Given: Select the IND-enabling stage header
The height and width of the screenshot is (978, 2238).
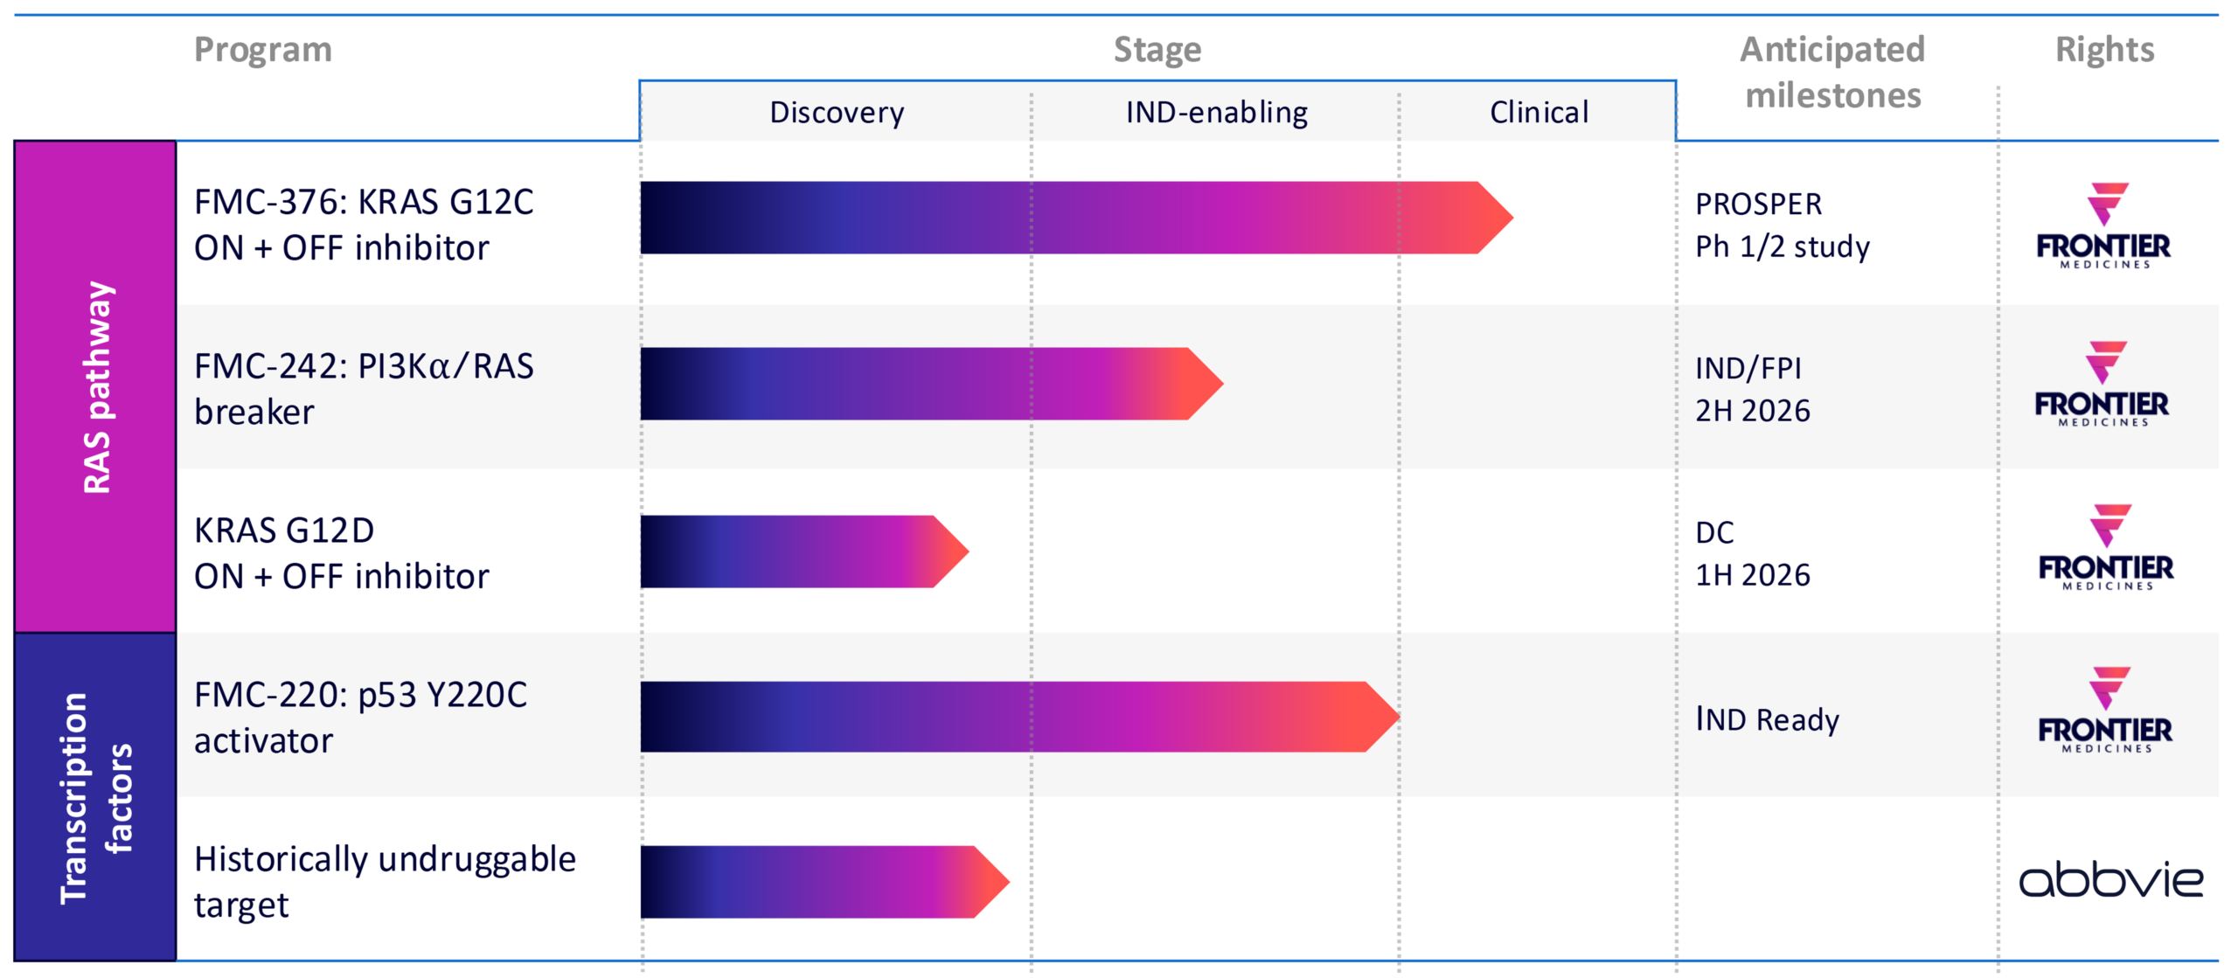Looking at the screenshot, I should (1216, 113).
